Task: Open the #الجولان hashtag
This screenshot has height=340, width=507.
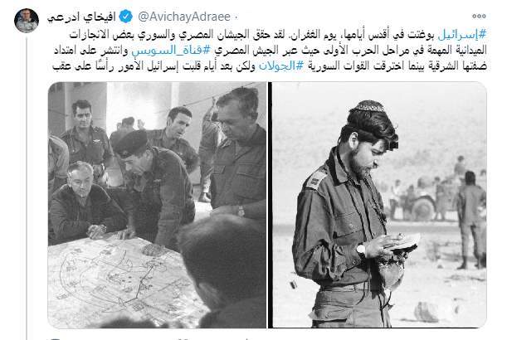Action: pos(281,66)
